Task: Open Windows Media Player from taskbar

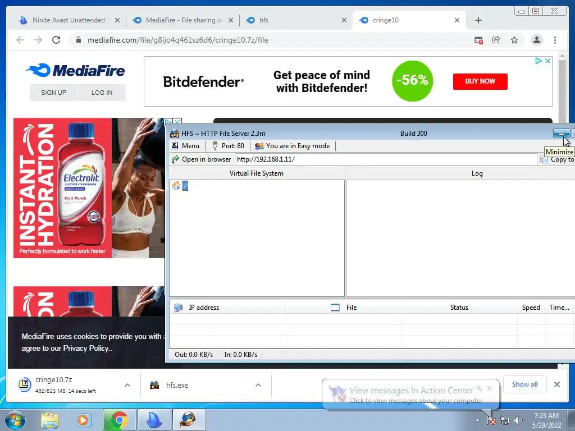Action: pyautogui.click(x=84, y=420)
